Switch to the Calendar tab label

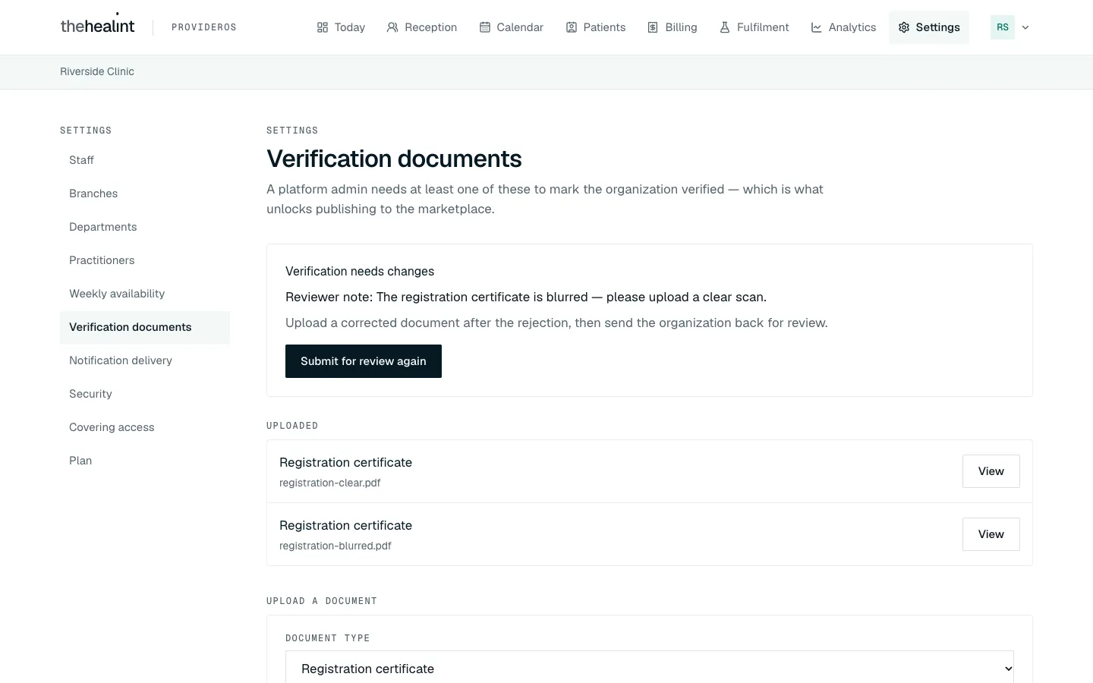click(520, 27)
